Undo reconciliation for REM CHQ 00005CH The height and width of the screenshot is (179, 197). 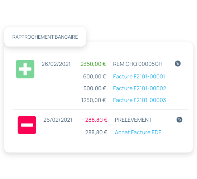178,64
